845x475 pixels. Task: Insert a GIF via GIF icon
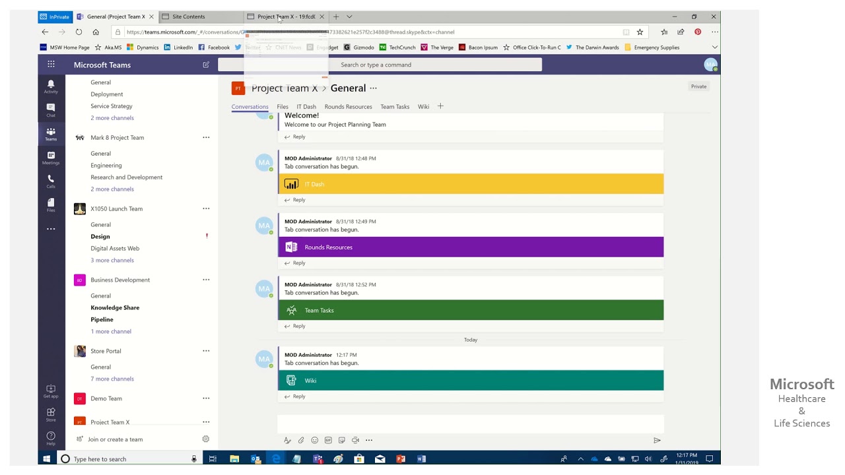pos(328,440)
